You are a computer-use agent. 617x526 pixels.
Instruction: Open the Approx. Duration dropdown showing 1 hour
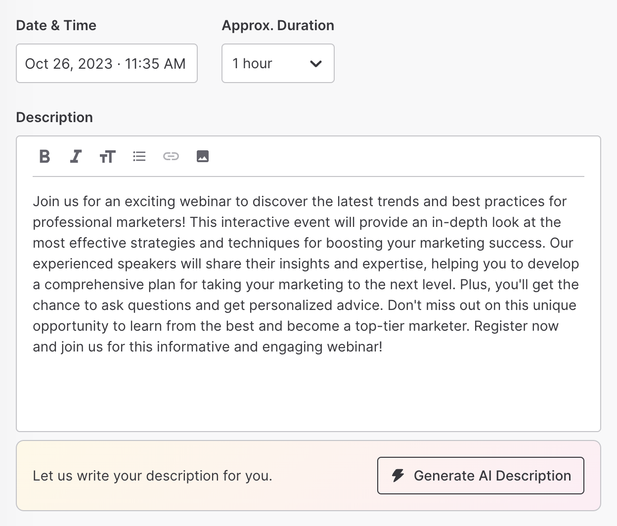[x=267, y=64]
